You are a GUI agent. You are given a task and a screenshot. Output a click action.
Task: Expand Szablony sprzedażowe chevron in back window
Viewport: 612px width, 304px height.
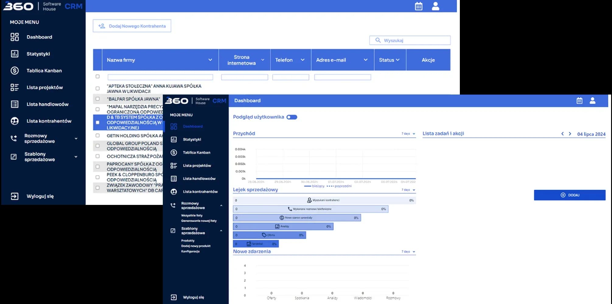pos(76,157)
